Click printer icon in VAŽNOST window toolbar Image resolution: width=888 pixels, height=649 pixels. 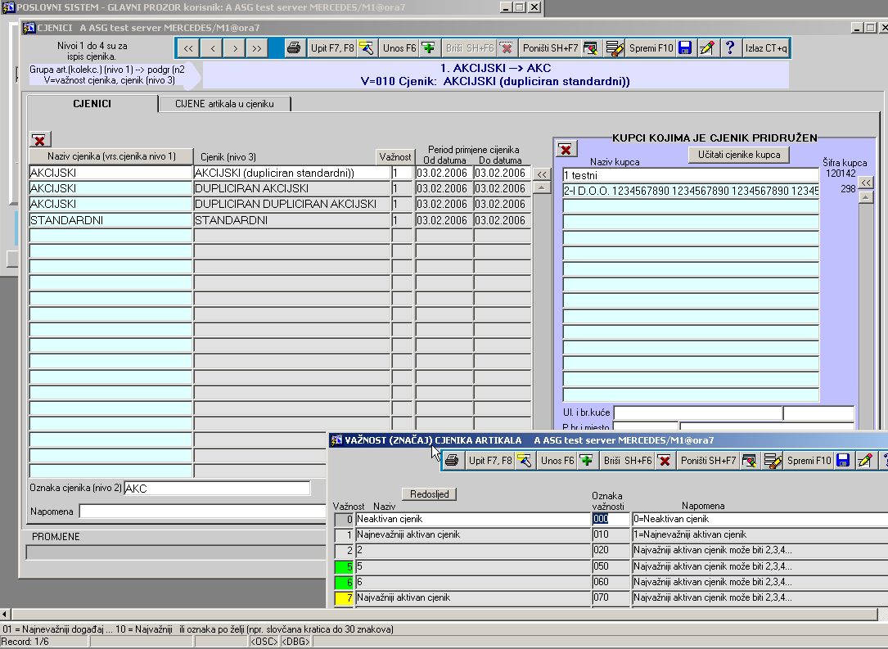click(451, 461)
